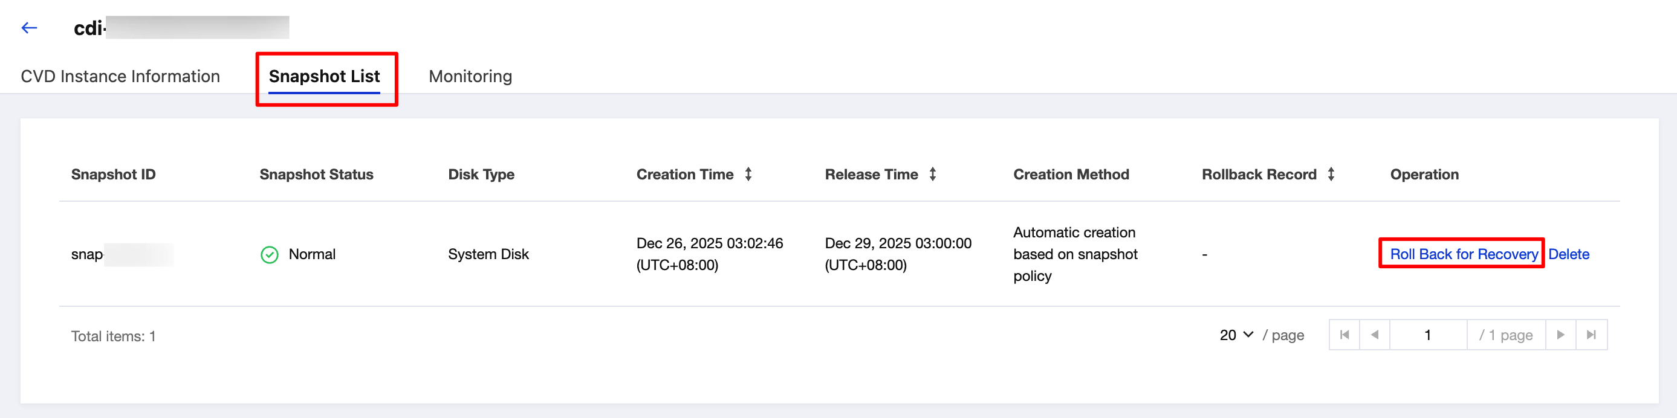Switch to the Monitoring tab

tap(470, 76)
